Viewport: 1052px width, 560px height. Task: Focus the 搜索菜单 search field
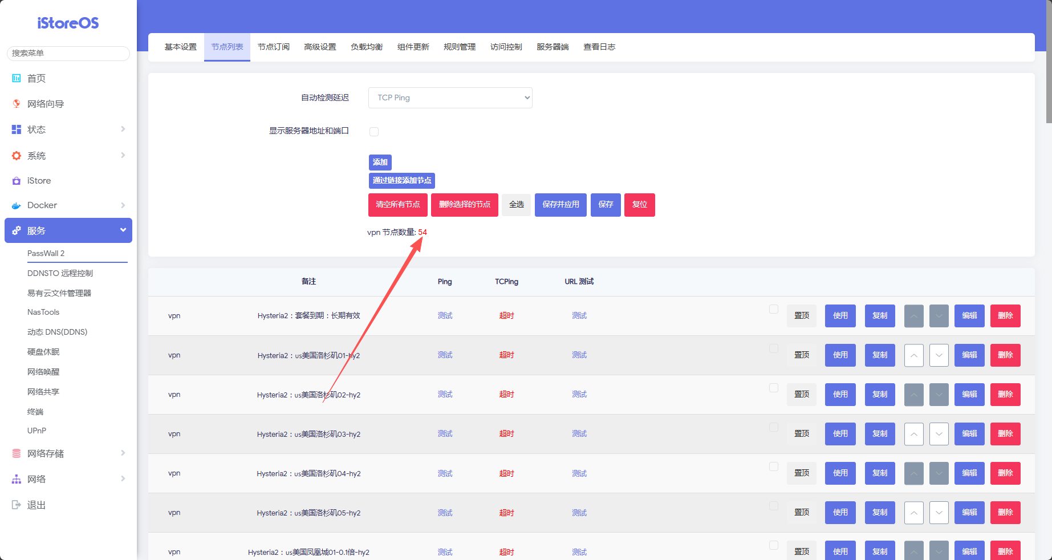pyautogui.click(x=68, y=53)
